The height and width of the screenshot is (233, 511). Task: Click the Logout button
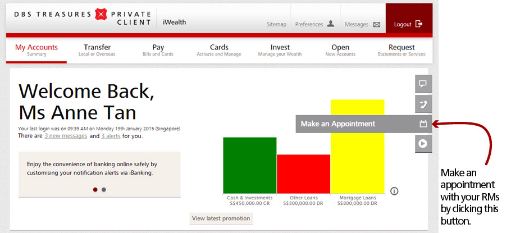click(x=409, y=19)
